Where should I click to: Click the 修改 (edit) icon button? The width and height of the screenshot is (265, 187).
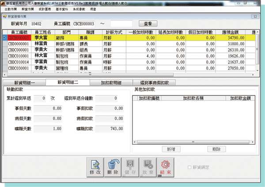tap(95, 166)
